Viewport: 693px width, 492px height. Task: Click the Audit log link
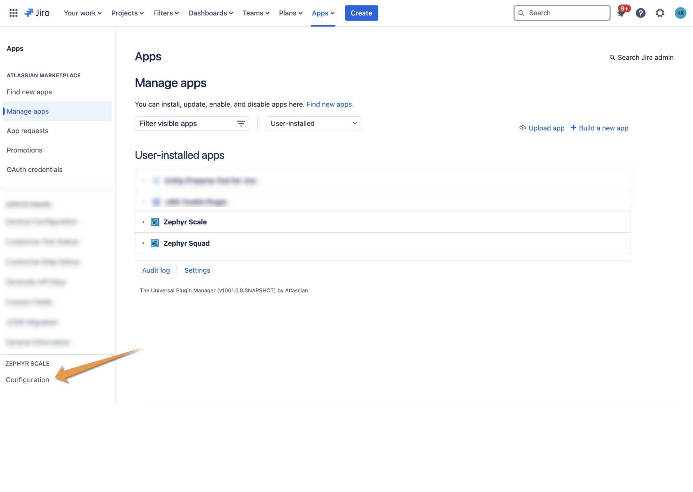[156, 270]
